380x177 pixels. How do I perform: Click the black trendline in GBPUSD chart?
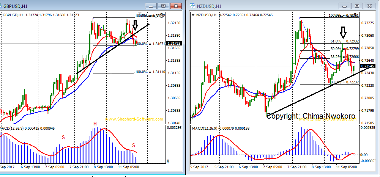tap(113, 49)
